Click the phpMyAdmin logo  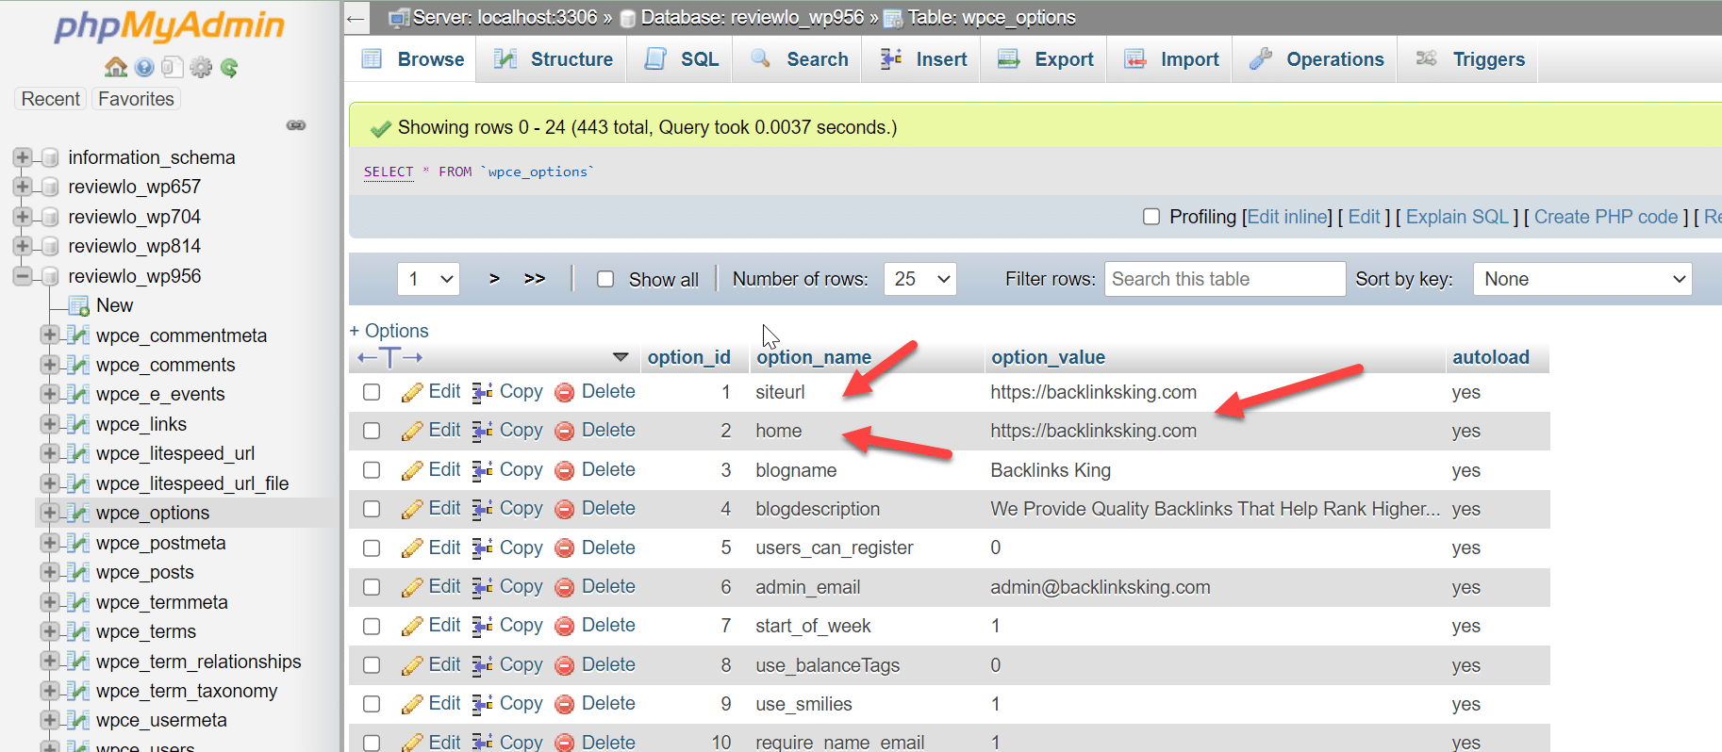coord(170,25)
